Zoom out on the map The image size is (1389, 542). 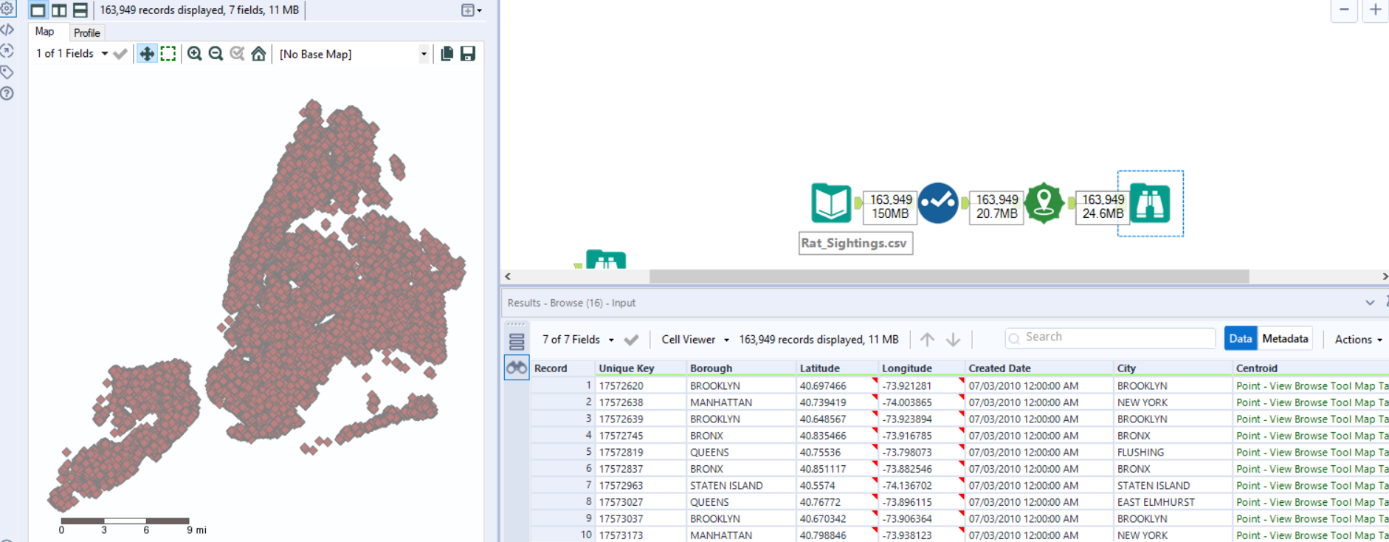coord(216,54)
